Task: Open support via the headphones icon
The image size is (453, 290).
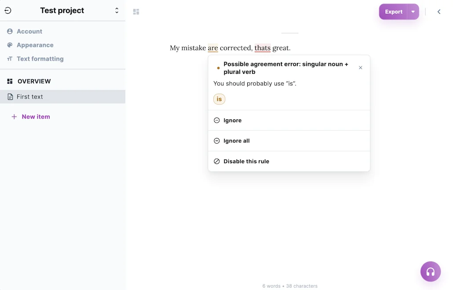Action: coord(430,271)
